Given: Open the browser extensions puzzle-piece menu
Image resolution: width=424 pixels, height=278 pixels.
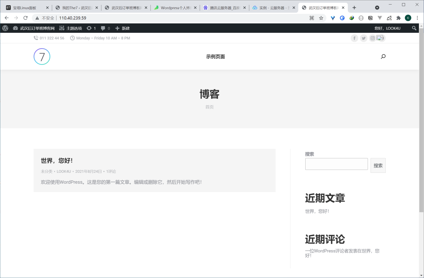Looking at the screenshot, I should tap(399, 18).
